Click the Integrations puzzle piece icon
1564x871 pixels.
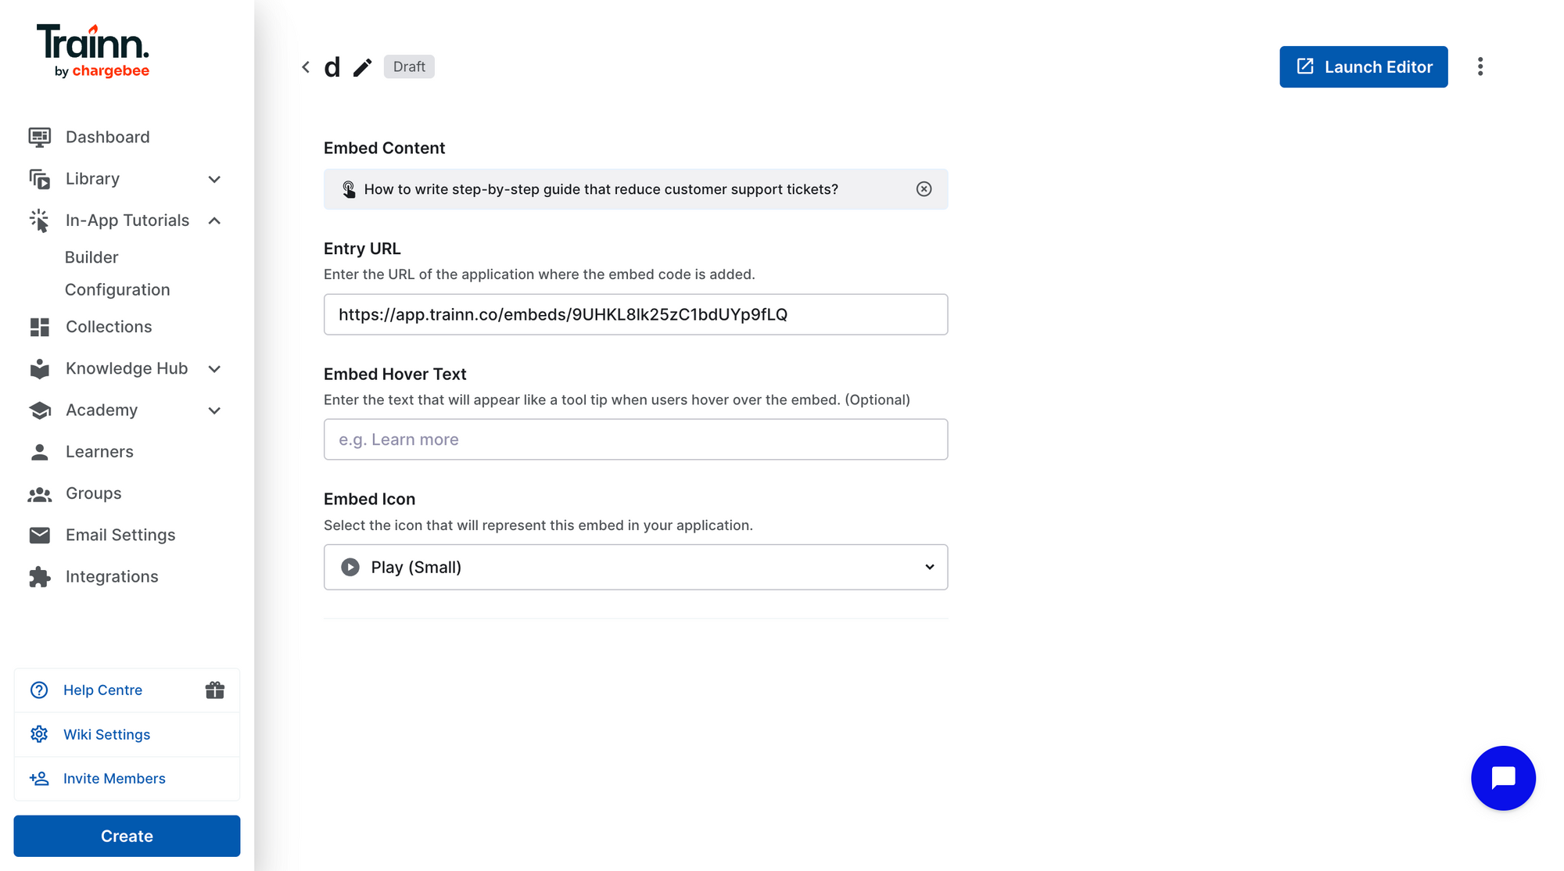[40, 577]
